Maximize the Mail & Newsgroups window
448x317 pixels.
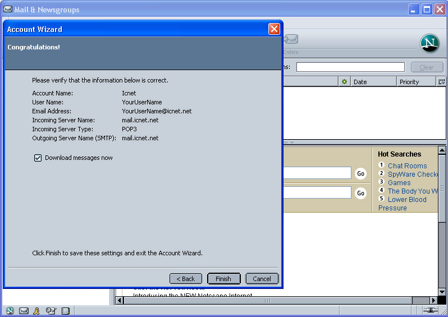click(x=427, y=10)
